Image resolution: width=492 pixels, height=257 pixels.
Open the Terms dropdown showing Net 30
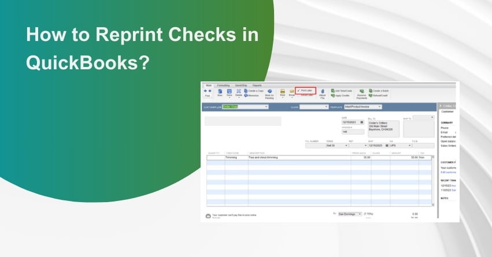tap(346, 146)
